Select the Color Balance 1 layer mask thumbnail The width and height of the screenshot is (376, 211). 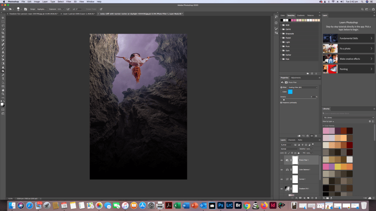tap(295, 170)
